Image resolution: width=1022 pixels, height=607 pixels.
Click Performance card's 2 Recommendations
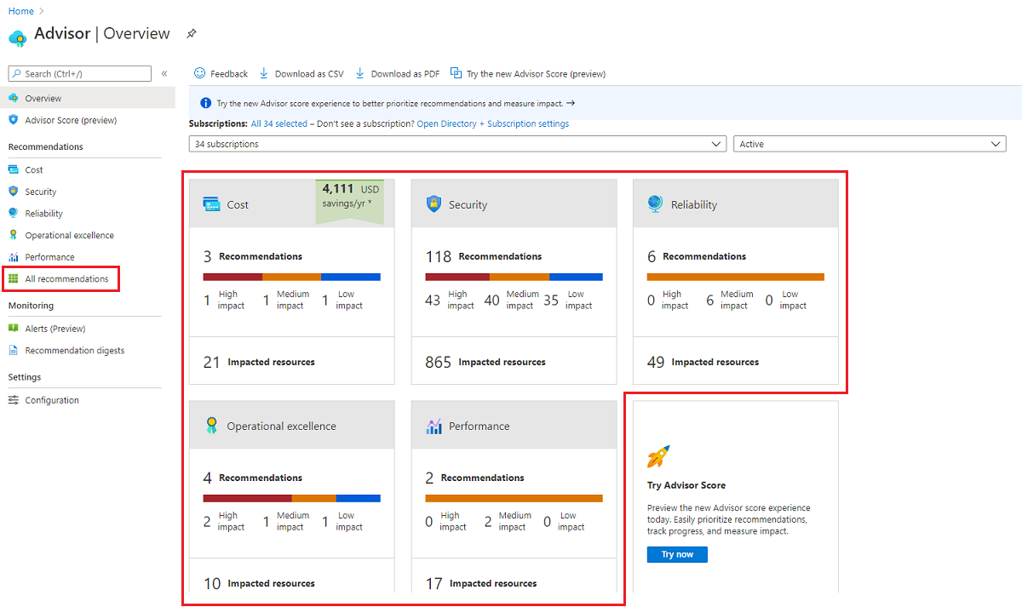pos(474,478)
